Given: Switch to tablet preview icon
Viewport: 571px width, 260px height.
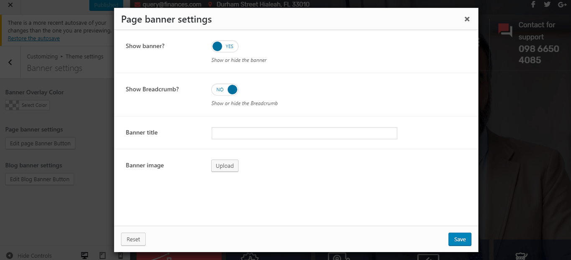Looking at the screenshot, I should [x=102, y=255].
